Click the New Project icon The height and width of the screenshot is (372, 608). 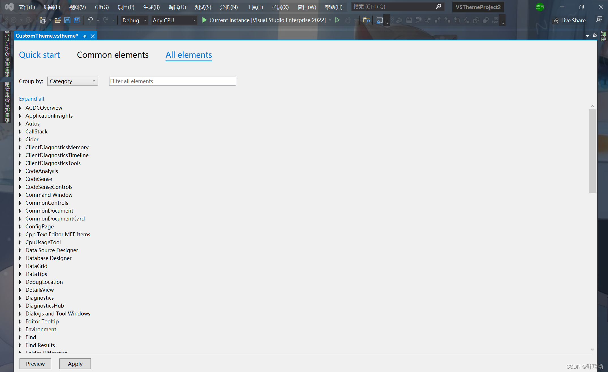[43, 20]
